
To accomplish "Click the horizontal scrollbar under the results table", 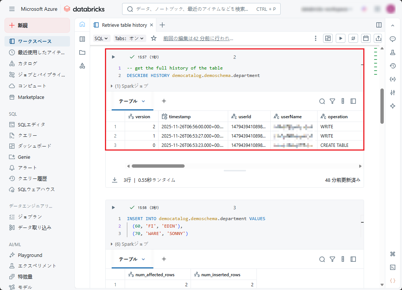I will point(158,166).
